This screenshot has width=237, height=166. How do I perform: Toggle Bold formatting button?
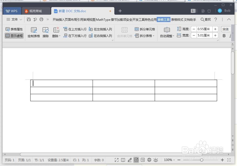224,36
